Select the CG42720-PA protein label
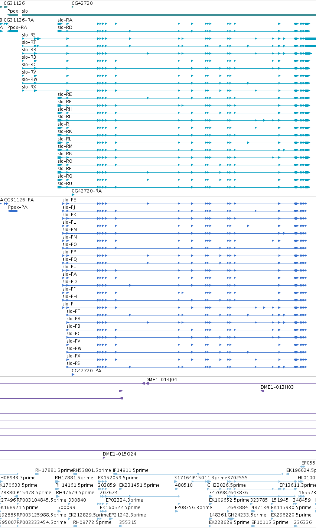The height and width of the screenshot is (528, 316). (x=87, y=371)
